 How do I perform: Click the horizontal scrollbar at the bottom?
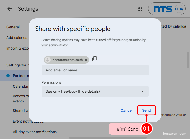[93, 138]
